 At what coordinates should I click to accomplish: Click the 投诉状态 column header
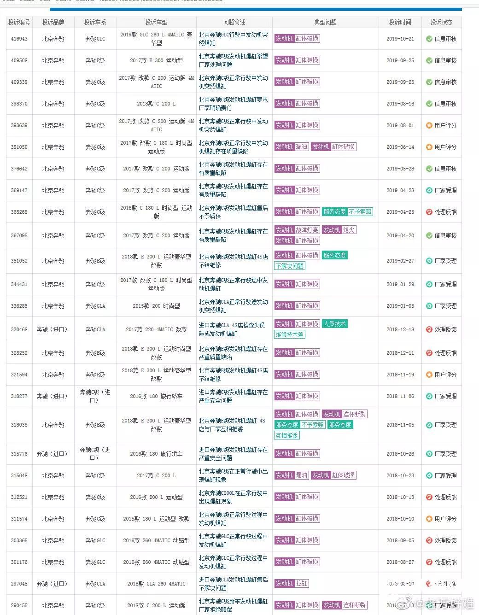[x=442, y=22]
